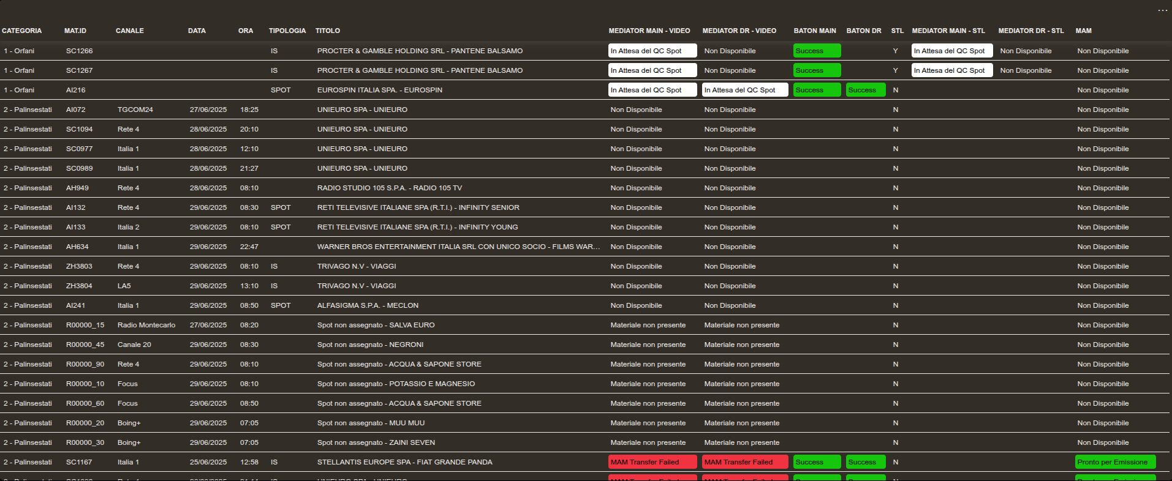Select the SC1094 row ID
Screen dimensions: 1172x481
[80, 129]
